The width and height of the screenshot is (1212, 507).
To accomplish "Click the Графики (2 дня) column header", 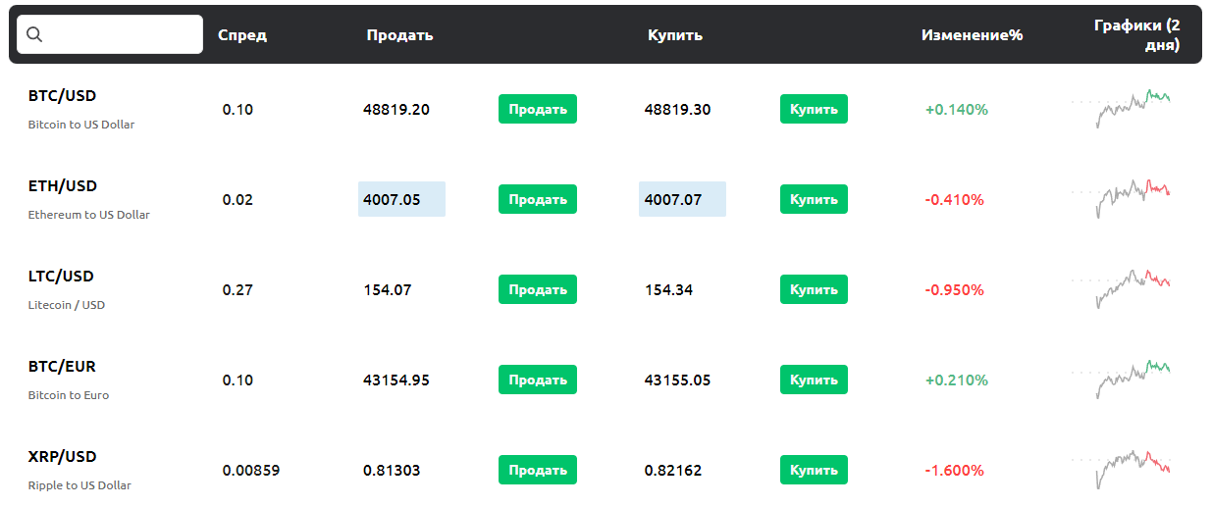I will tap(1136, 35).
